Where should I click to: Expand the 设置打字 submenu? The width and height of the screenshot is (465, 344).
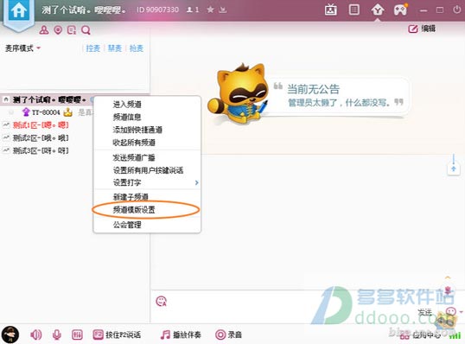tap(147, 182)
